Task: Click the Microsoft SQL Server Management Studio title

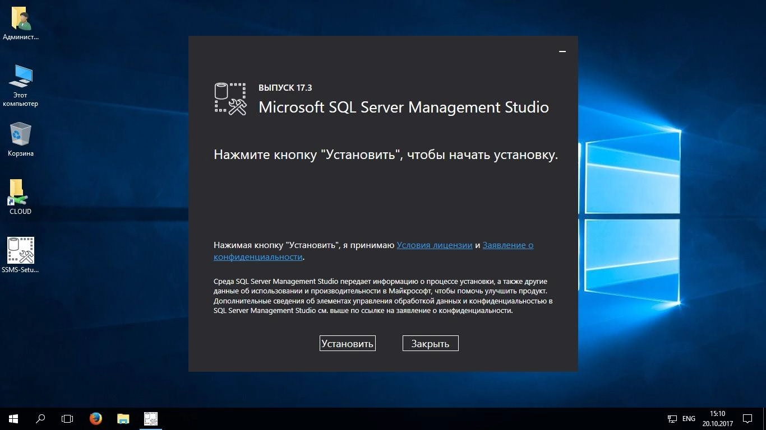Action: [x=404, y=107]
